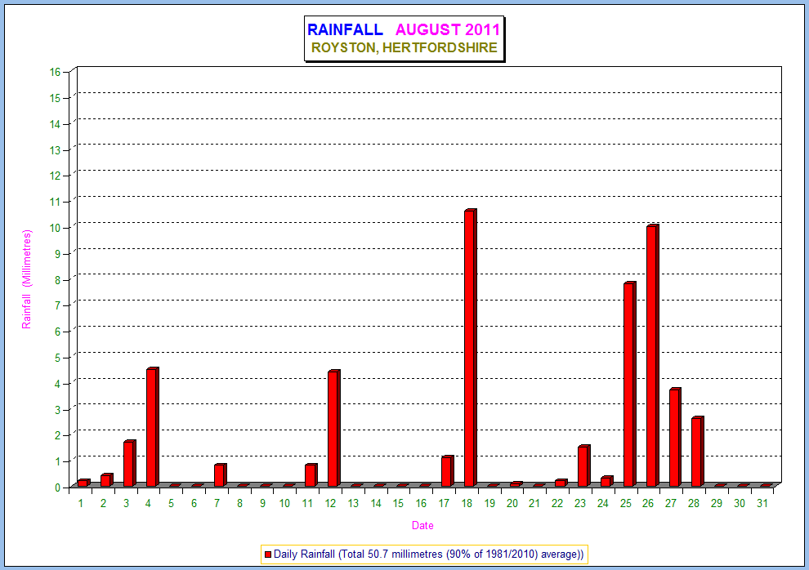Image resolution: width=809 pixels, height=570 pixels.
Task: Click the x-axis label 21
Action: 534,504
